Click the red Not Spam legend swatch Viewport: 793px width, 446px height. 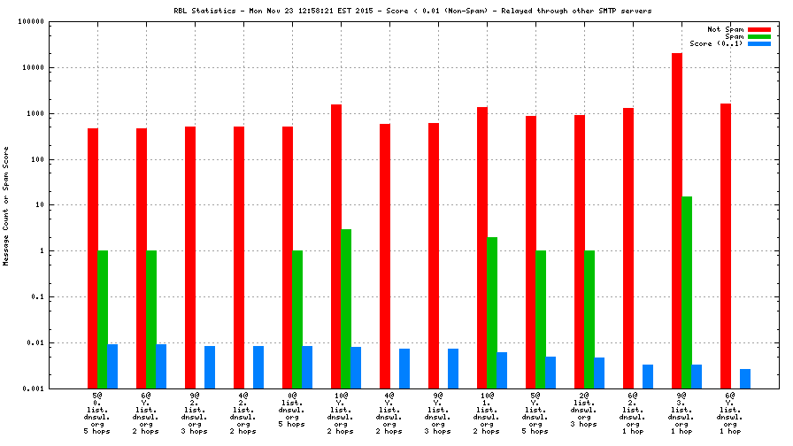[x=759, y=29]
